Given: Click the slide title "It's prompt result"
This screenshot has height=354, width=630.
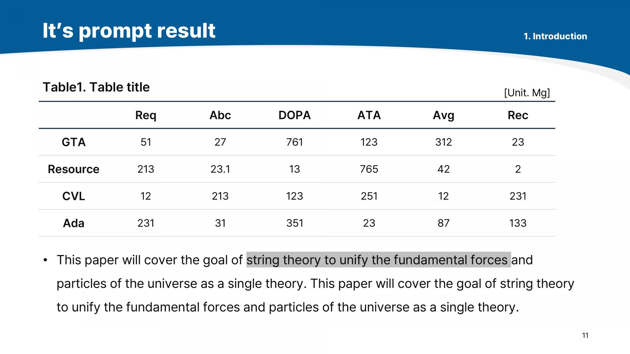Looking at the screenshot, I should coord(129,31).
